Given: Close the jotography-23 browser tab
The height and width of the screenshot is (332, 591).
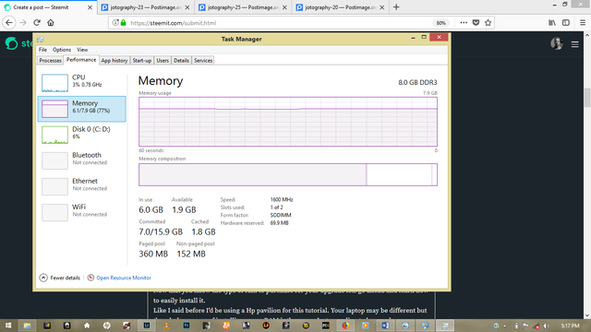Looking at the screenshot, I should (x=187, y=7).
